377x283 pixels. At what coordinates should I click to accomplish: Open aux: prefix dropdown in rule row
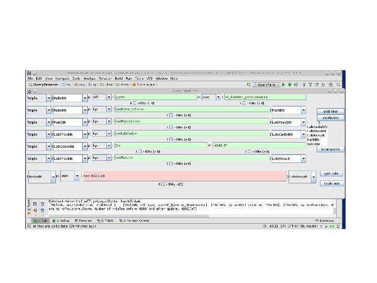[77, 176]
